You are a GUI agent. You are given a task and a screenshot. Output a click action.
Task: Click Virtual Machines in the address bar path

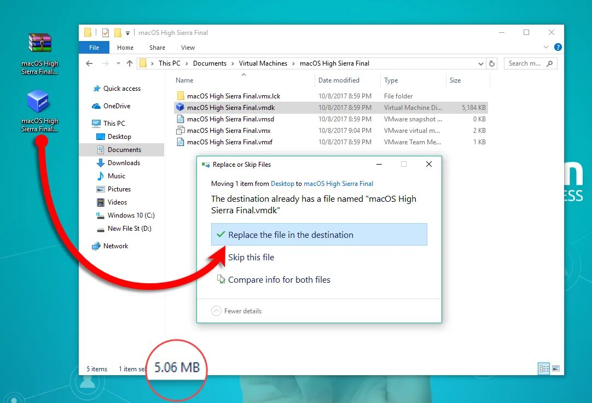tap(263, 63)
